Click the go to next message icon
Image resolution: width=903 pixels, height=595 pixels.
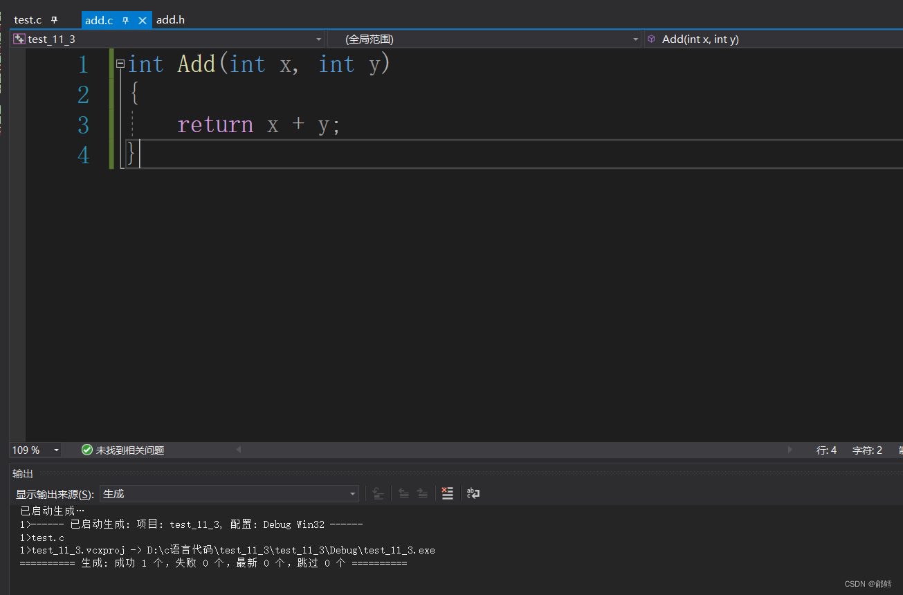pyautogui.click(x=422, y=493)
